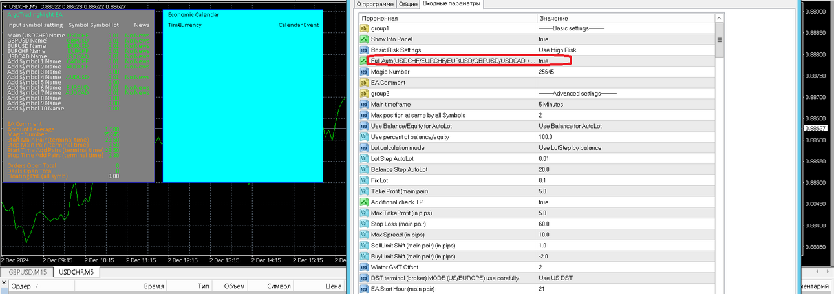
Task: Select the Входные параметры tab
Action: pyautogui.click(x=451, y=4)
